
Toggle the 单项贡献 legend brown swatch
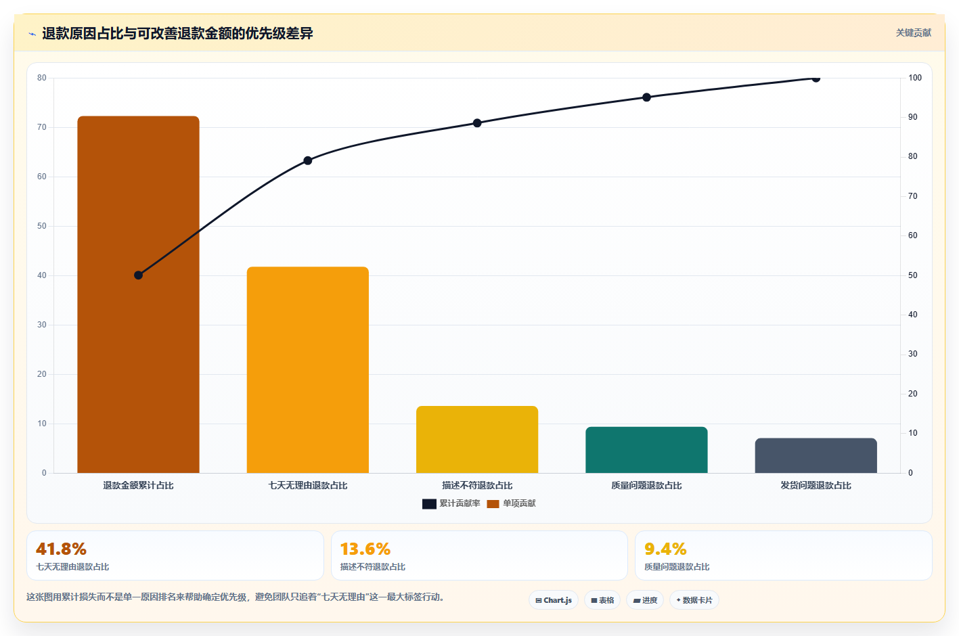(493, 503)
